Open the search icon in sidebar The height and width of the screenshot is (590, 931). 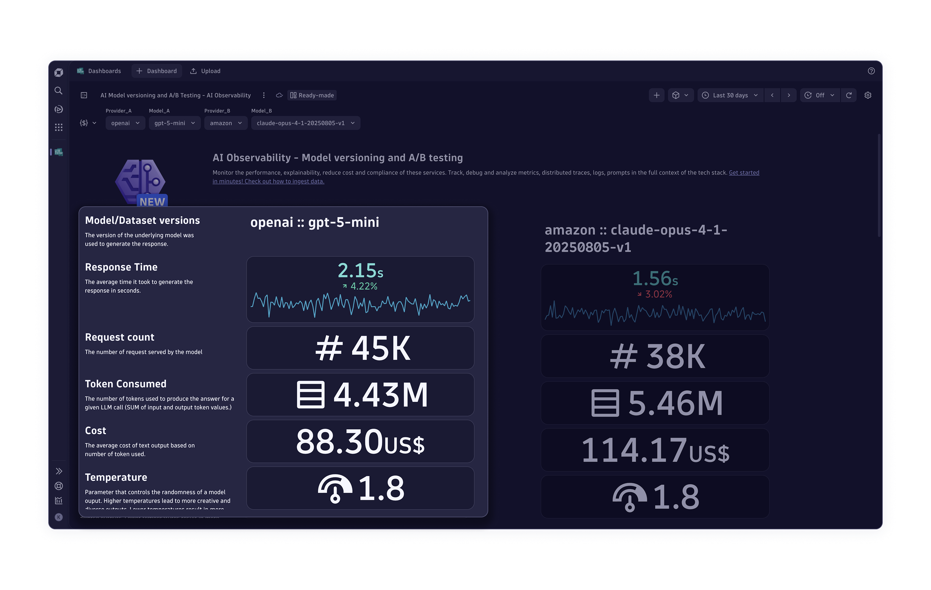click(58, 91)
